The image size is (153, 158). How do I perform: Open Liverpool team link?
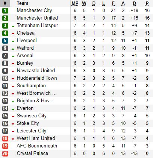[27, 41]
